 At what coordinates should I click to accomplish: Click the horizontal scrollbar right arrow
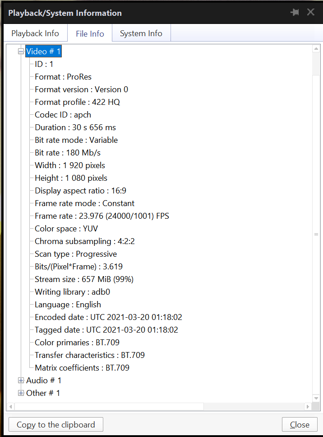coord(308,407)
